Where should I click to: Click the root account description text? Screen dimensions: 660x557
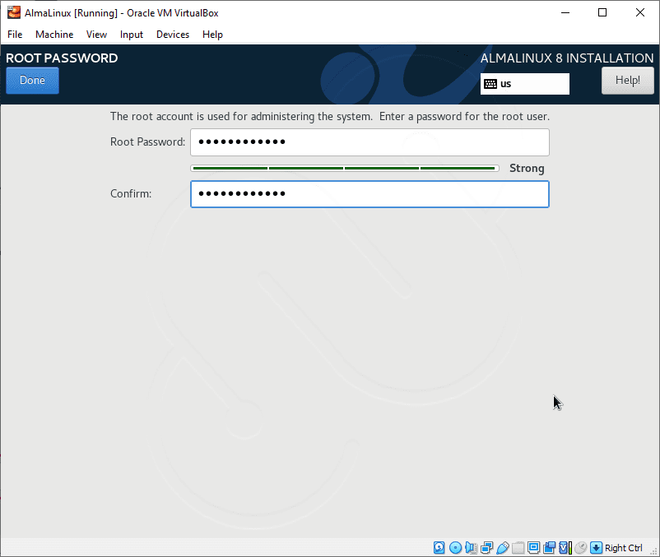pyautogui.click(x=330, y=117)
